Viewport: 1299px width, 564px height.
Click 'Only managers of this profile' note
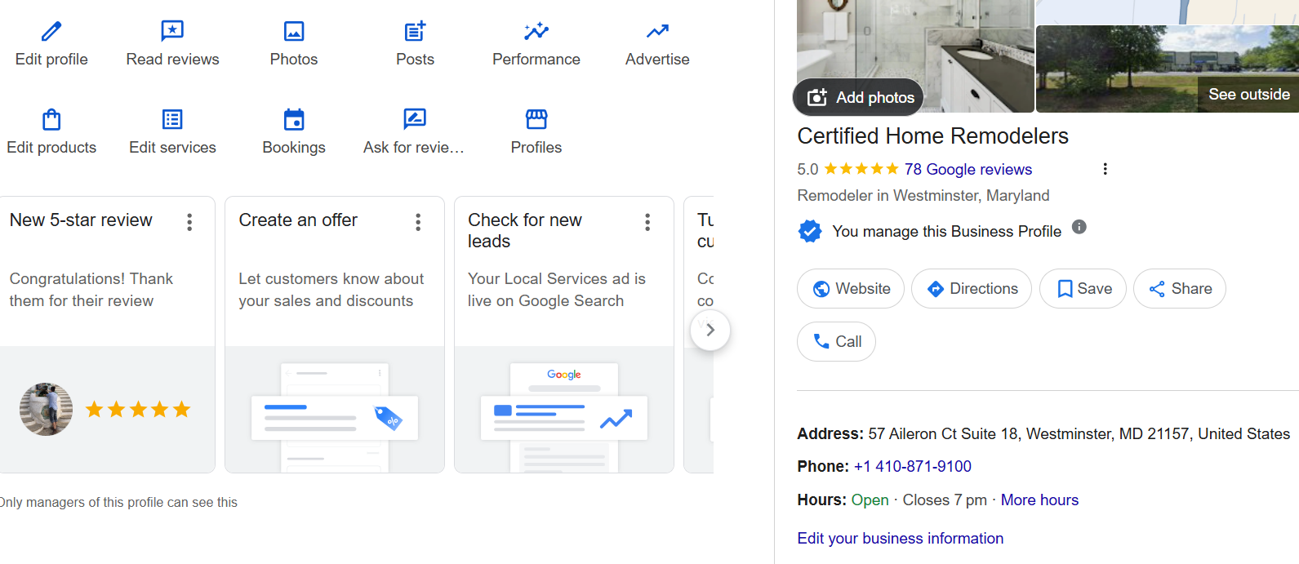pyautogui.click(x=118, y=502)
